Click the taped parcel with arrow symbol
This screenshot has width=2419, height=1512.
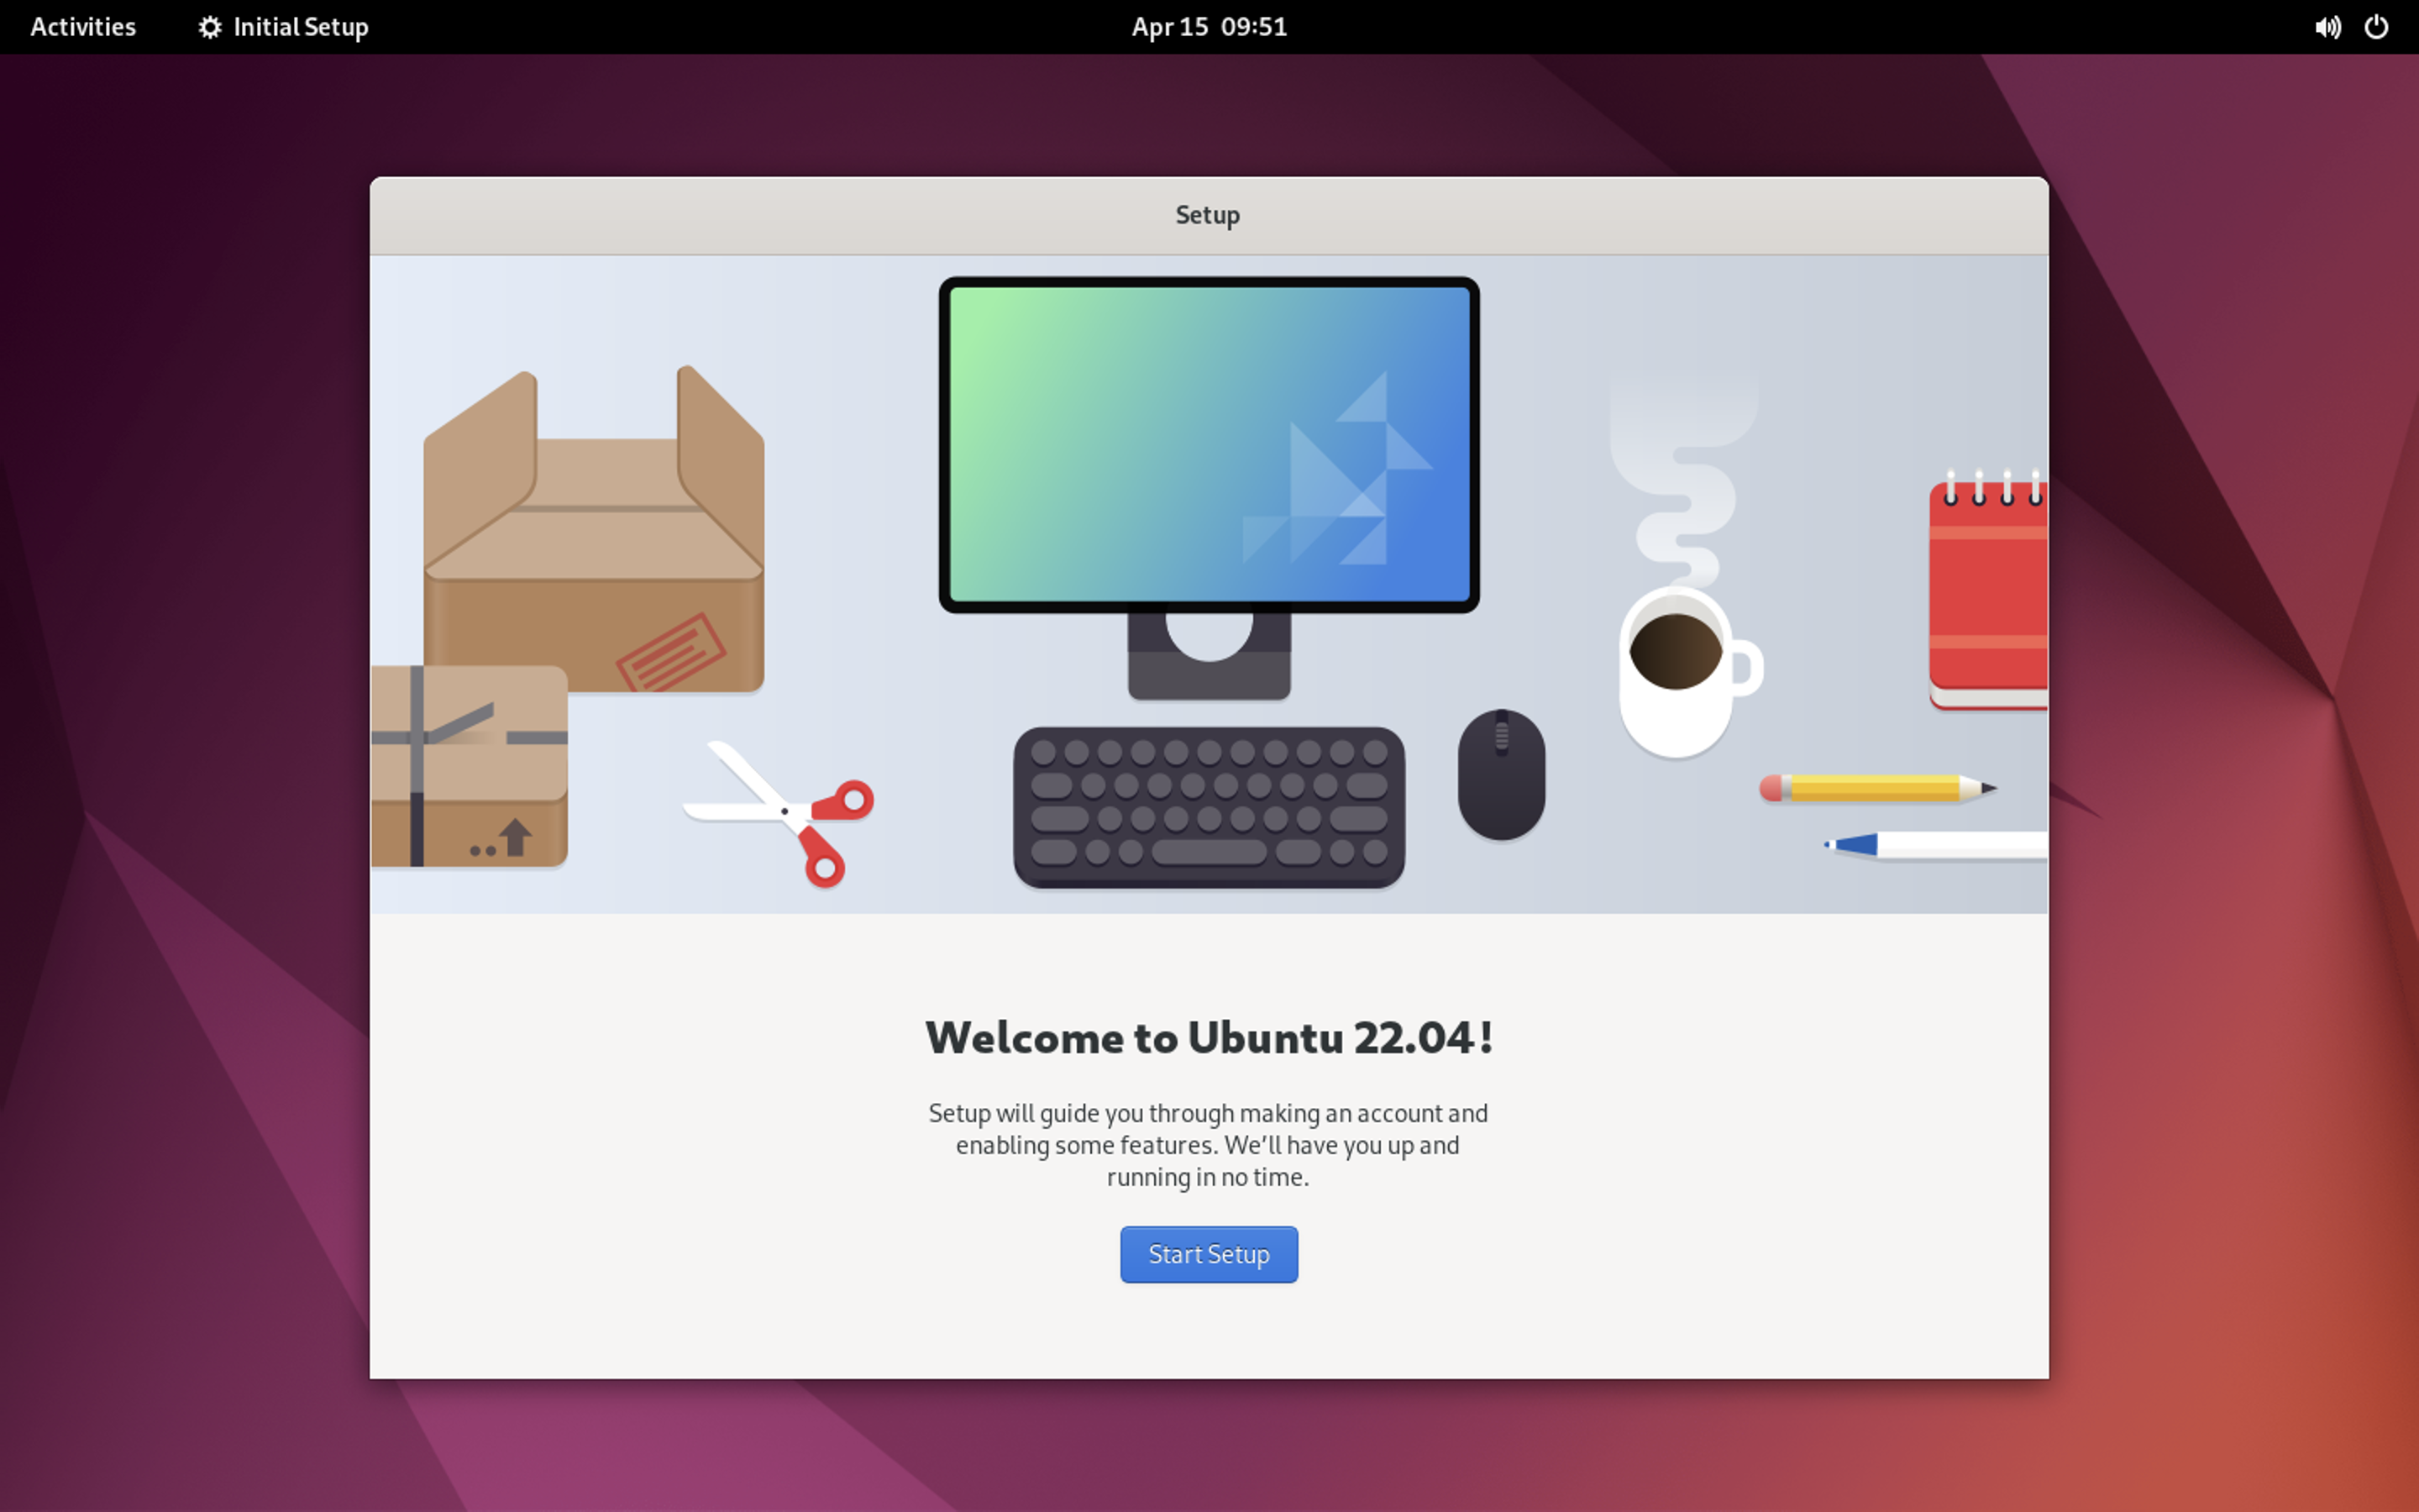(x=468, y=766)
